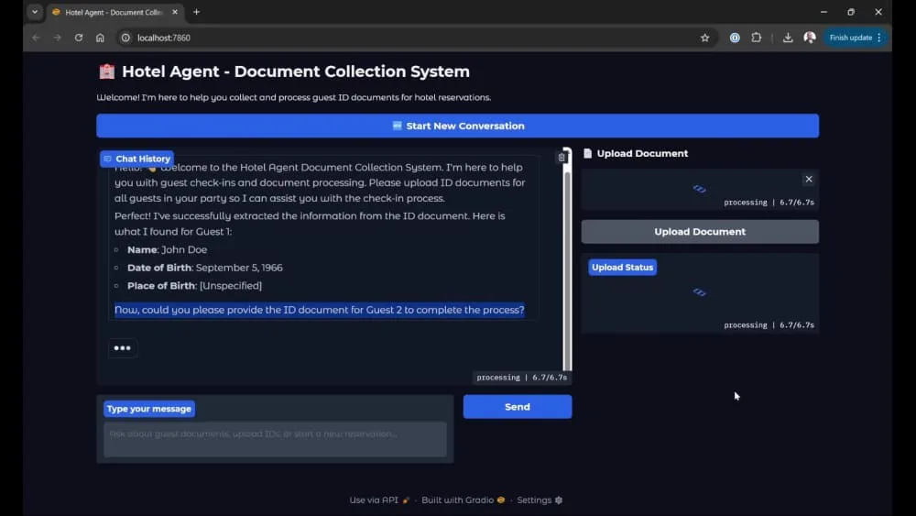This screenshot has width=916, height=516.
Task: Focus the Type your message text box
Action: pos(275,439)
